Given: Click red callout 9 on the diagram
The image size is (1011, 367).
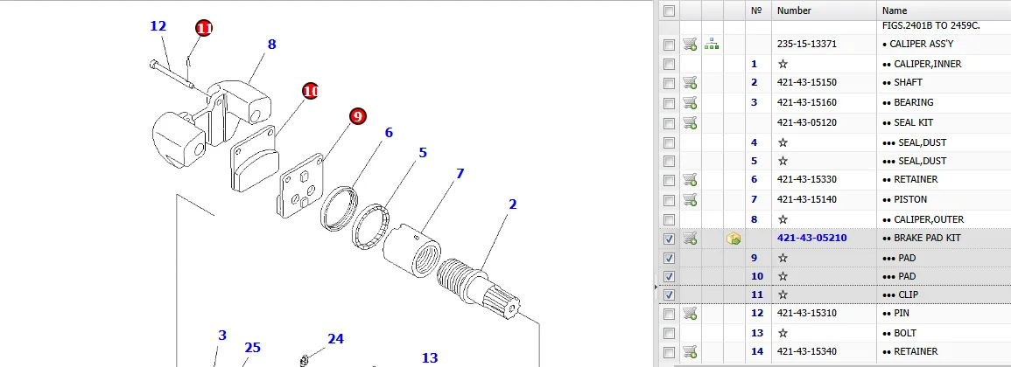Looking at the screenshot, I should 358,116.
